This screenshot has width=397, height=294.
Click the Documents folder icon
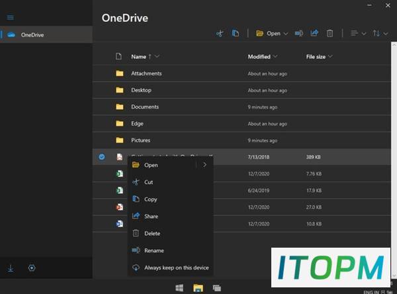(120, 107)
